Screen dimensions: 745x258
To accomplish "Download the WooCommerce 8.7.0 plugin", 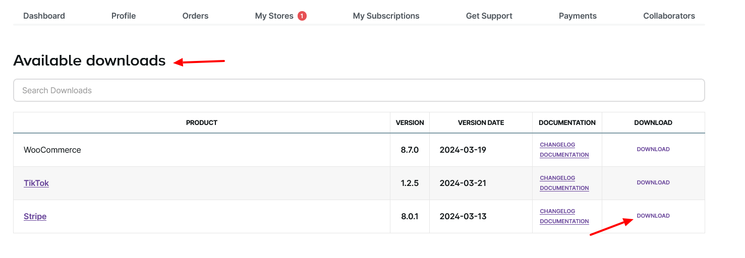I will click(653, 149).
